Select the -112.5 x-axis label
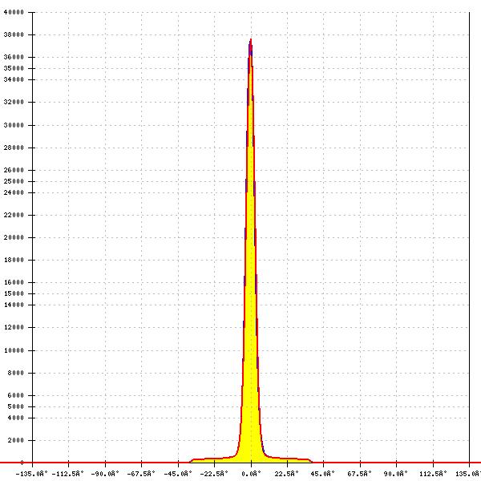The width and height of the screenshot is (481, 481). click(x=68, y=474)
